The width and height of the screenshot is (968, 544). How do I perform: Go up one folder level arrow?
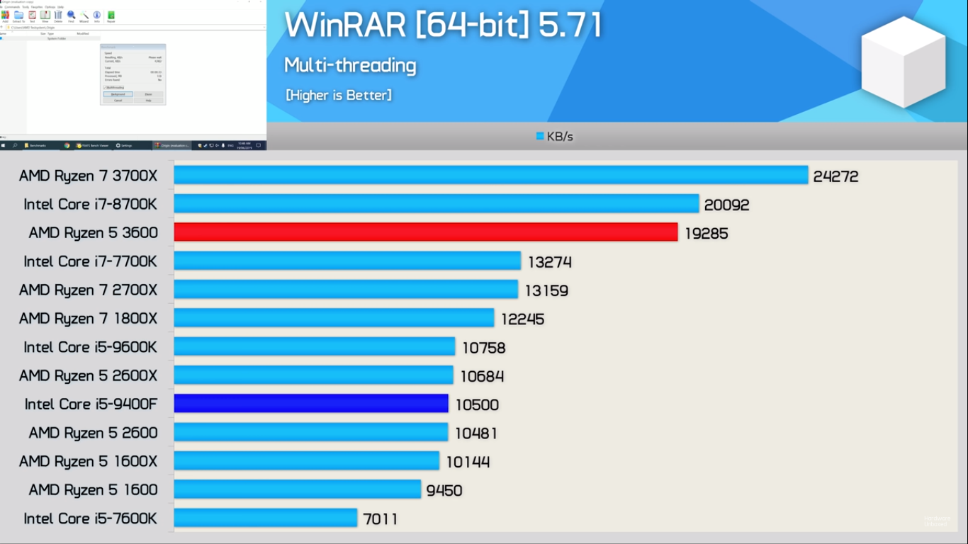[1, 27]
